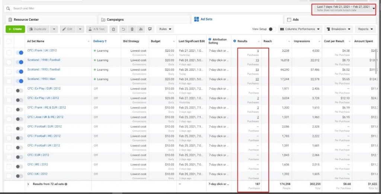Click the trash delete icon
The width and height of the screenshot is (381, 194).
pyautogui.click(x=132, y=29)
